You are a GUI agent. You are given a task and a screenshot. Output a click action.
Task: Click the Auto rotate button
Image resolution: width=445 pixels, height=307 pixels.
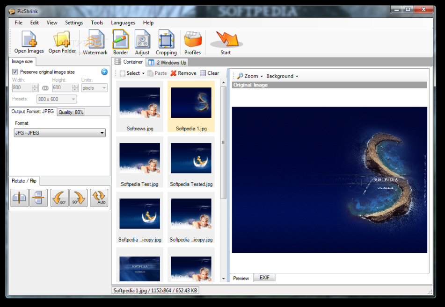[99, 198]
